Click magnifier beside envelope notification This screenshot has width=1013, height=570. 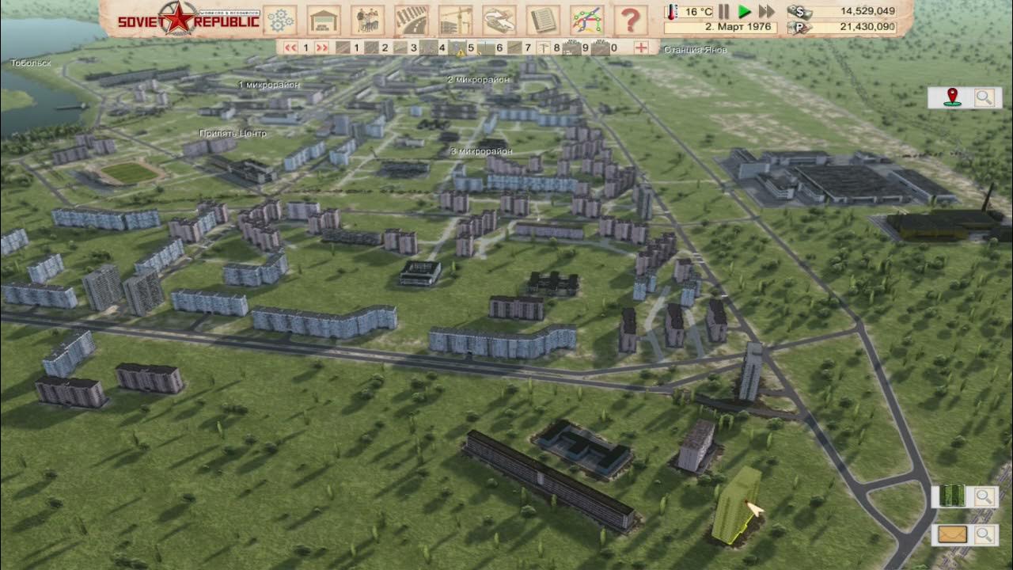[984, 534]
